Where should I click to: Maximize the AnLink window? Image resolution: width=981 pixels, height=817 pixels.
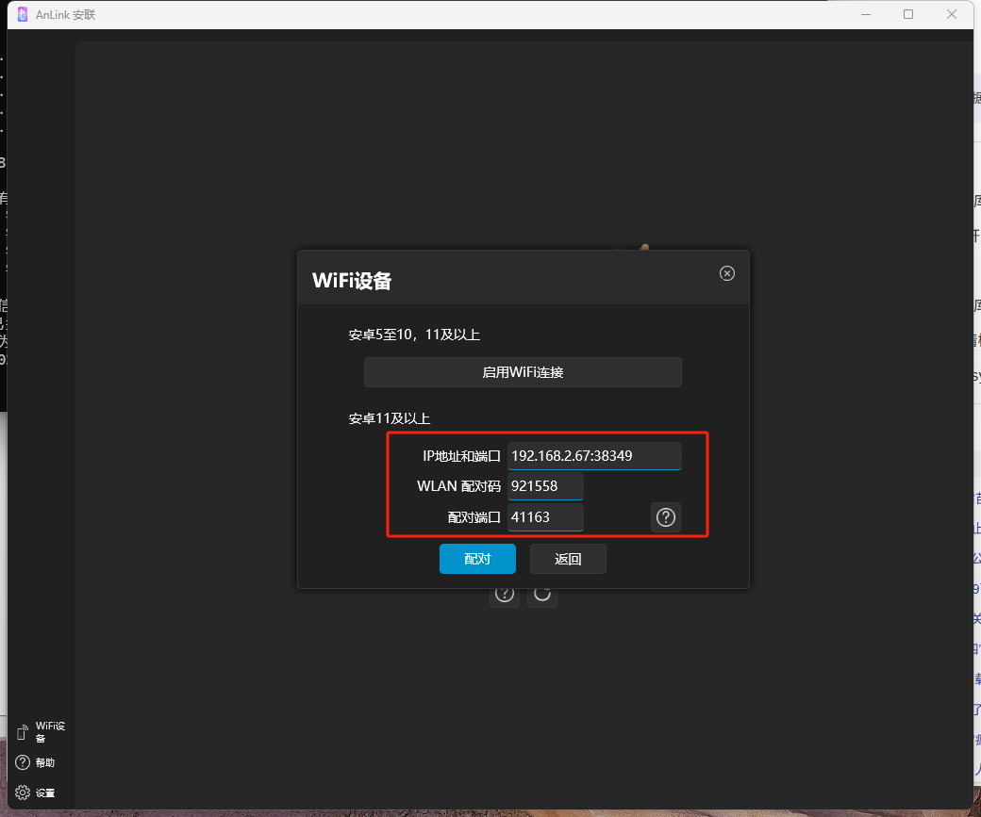click(908, 14)
